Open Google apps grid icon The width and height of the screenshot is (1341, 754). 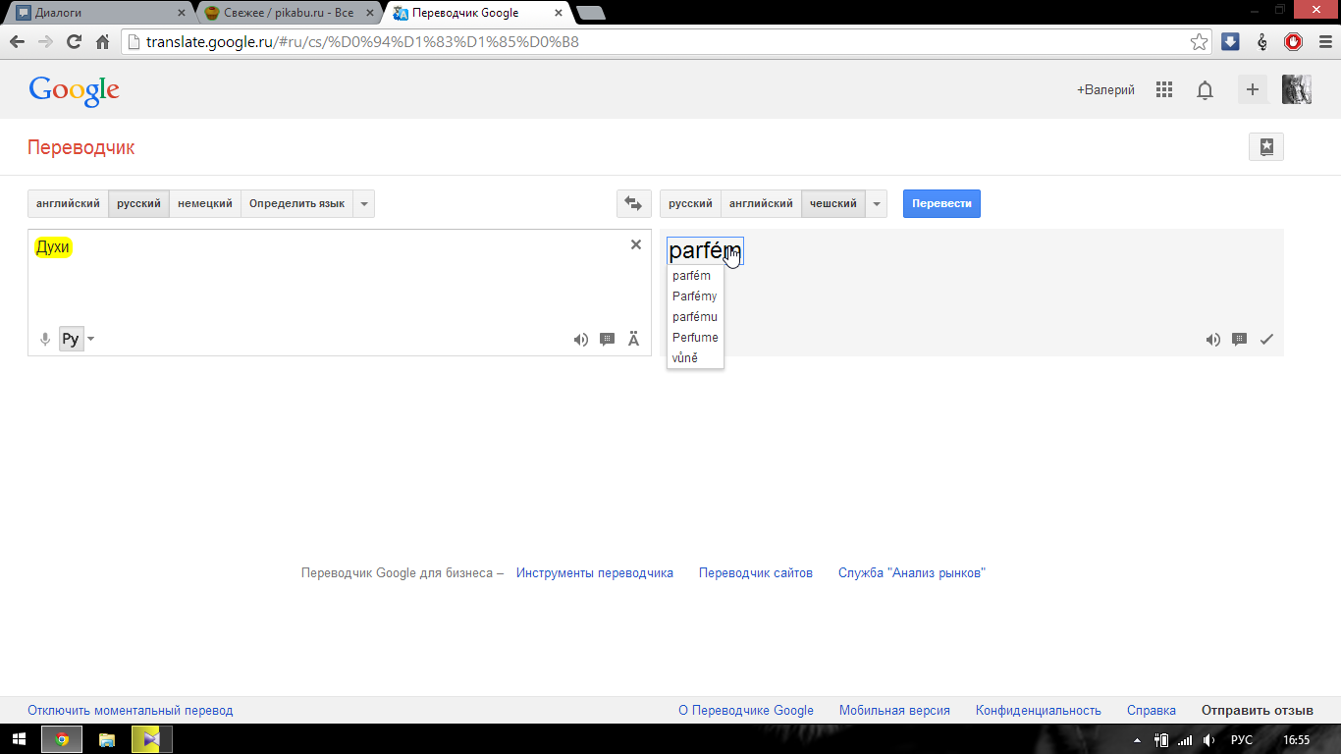[1164, 89]
